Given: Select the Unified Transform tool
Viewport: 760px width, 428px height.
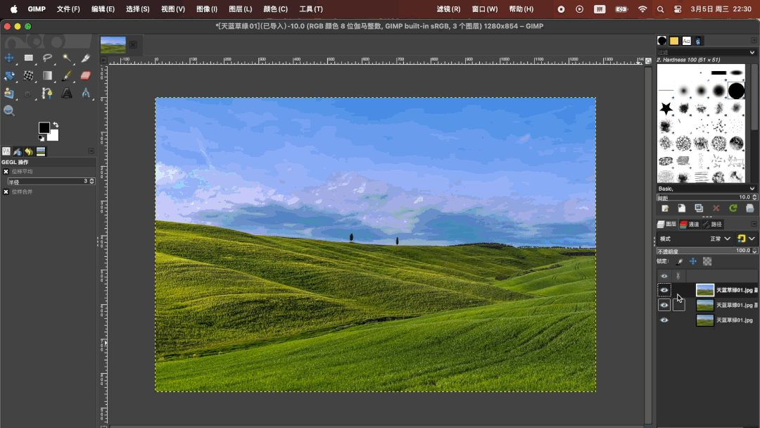Looking at the screenshot, I should (x=8, y=75).
